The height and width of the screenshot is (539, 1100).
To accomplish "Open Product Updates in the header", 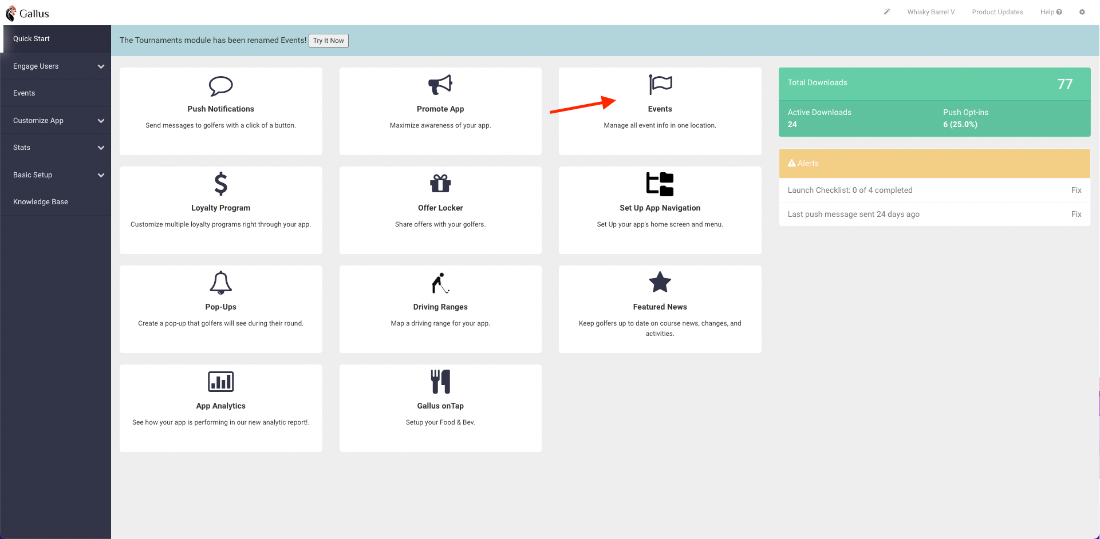I will coord(997,12).
